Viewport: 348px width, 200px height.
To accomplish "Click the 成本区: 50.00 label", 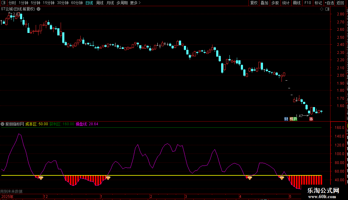I will [37, 124].
